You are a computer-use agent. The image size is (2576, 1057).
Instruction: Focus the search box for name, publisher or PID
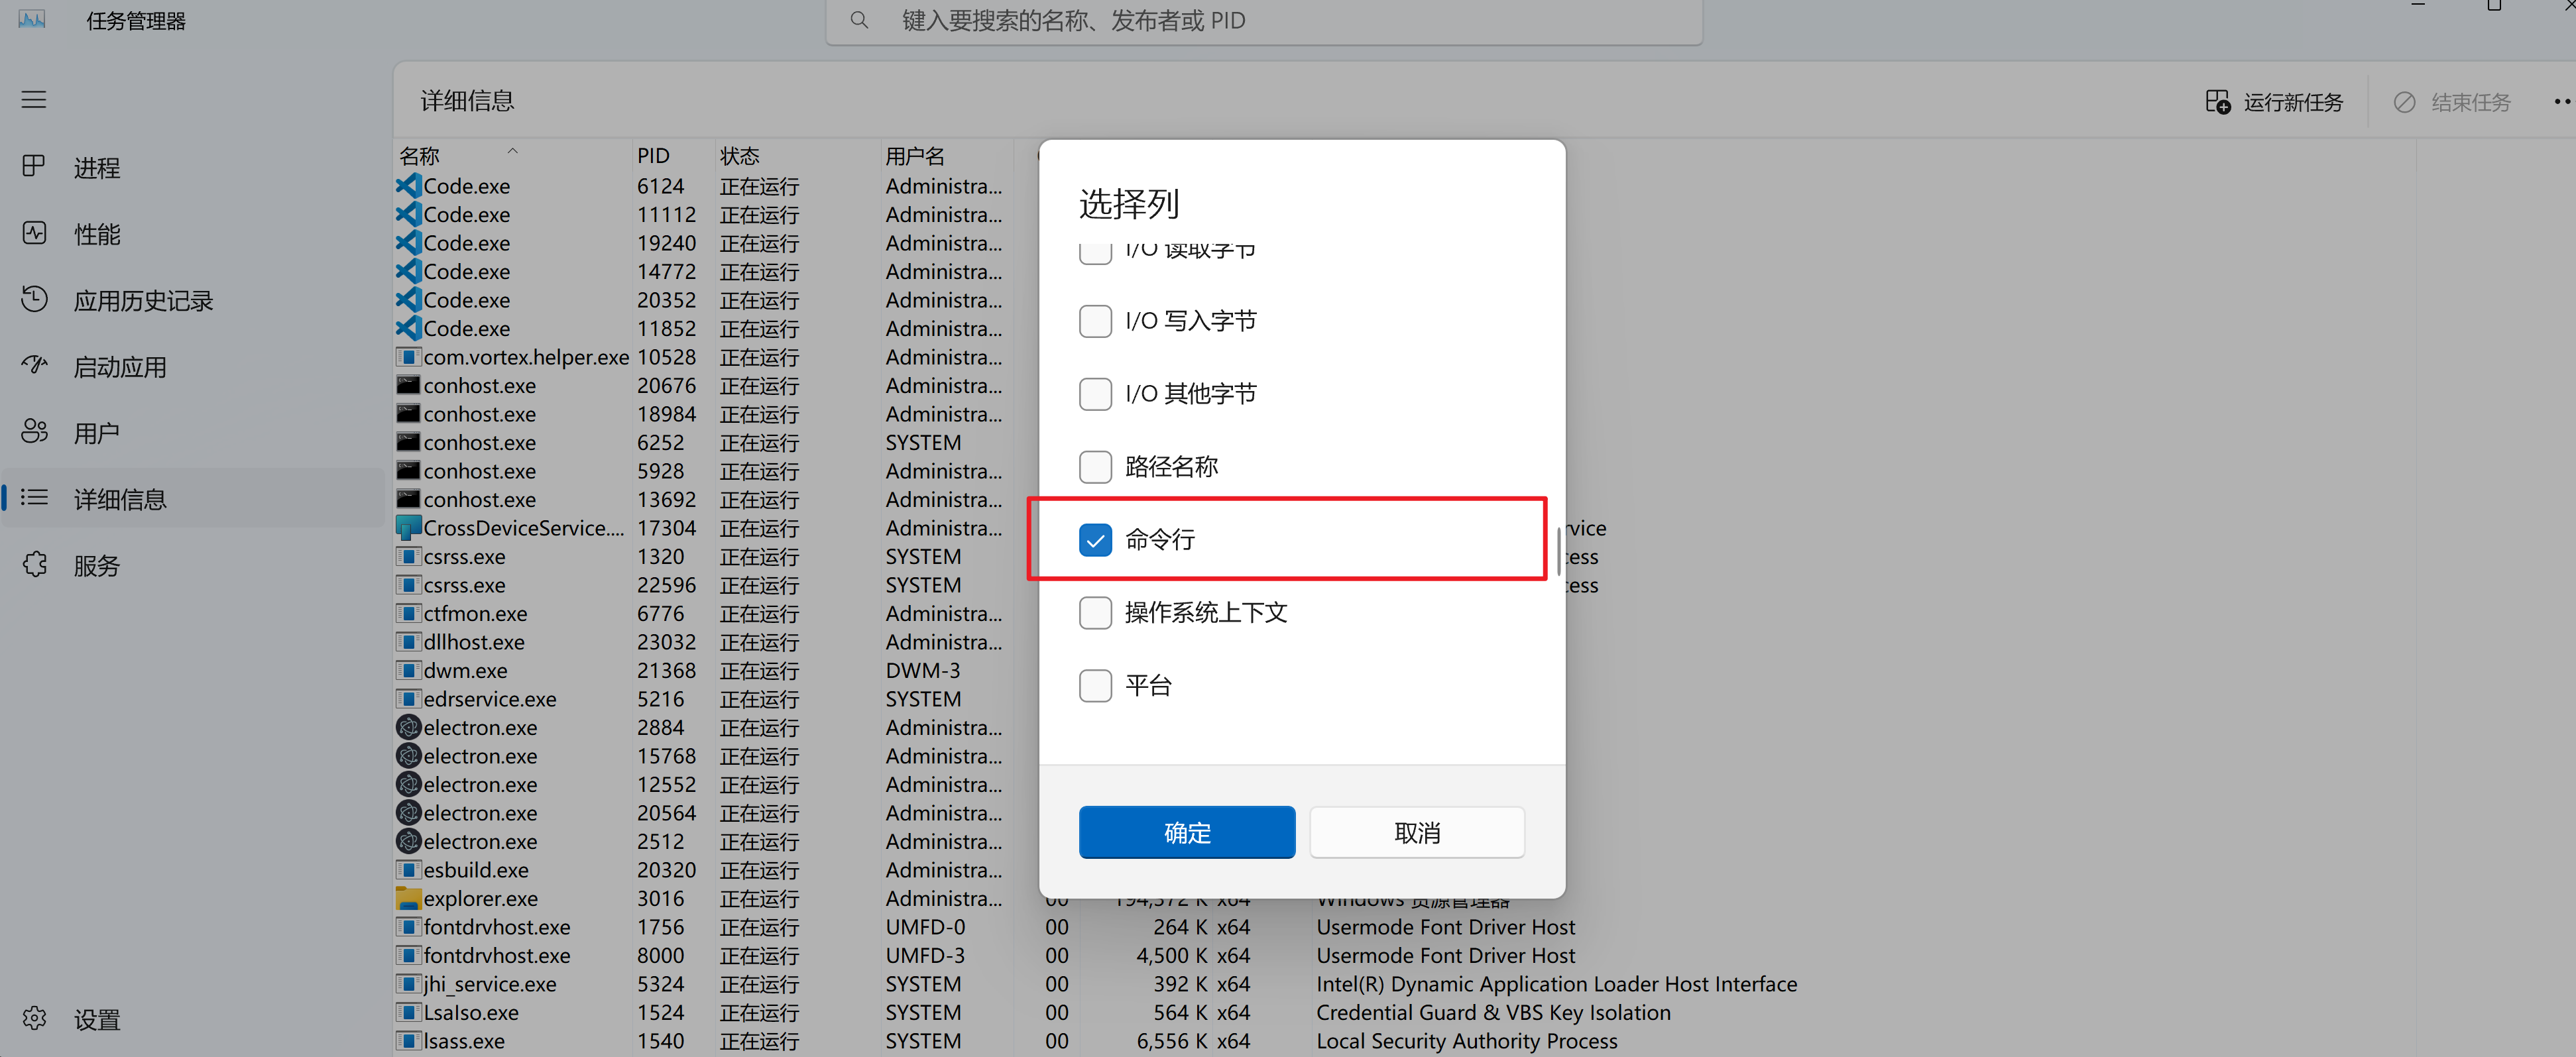point(1264,21)
